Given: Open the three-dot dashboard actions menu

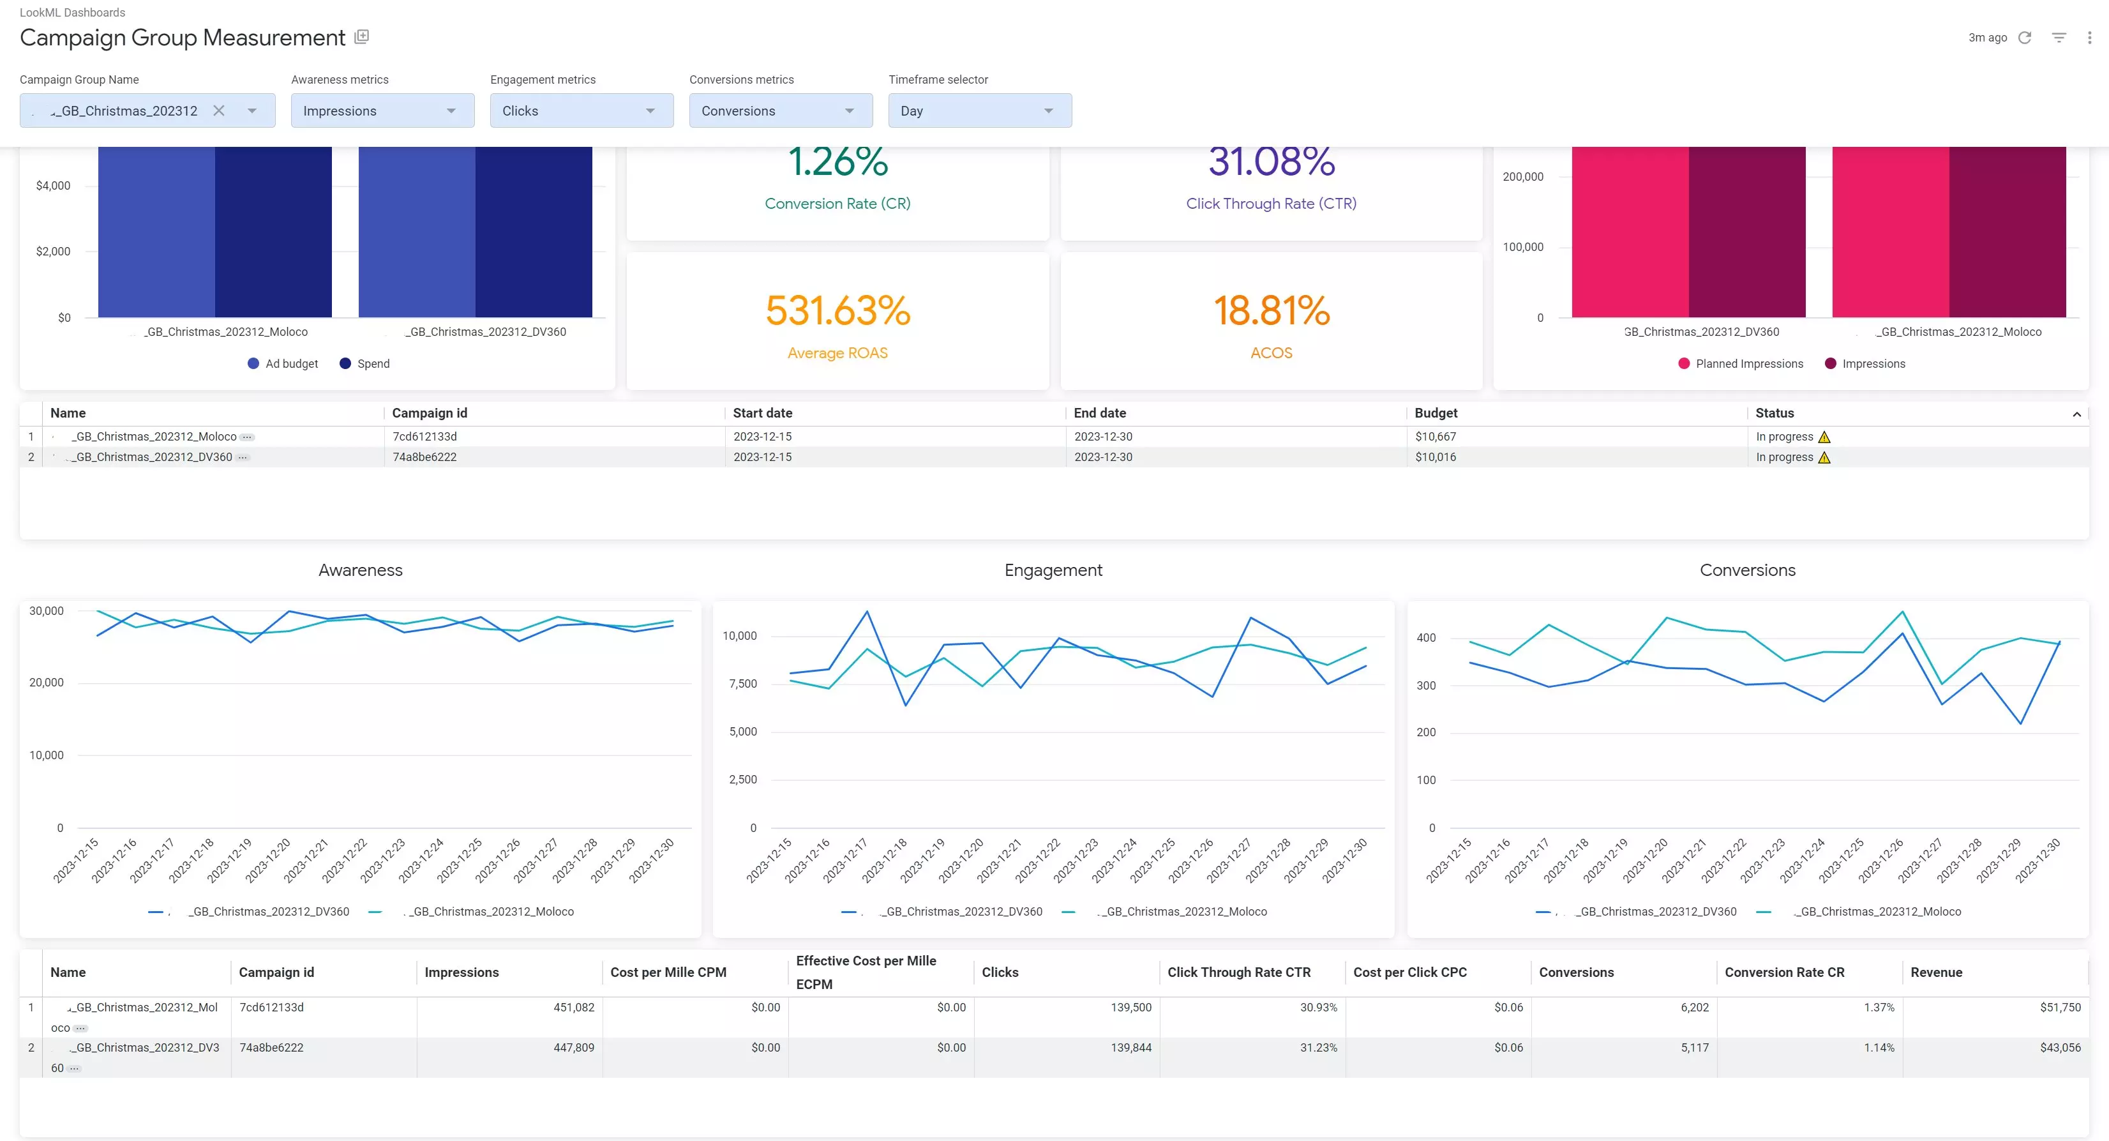Looking at the screenshot, I should click(2089, 38).
